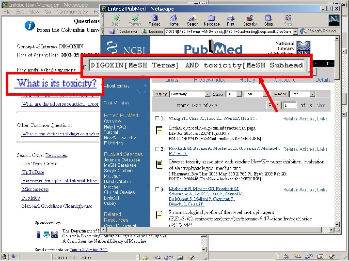The width and height of the screenshot is (349, 261).
Task: Open the Show count dropdown
Action: (234, 94)
